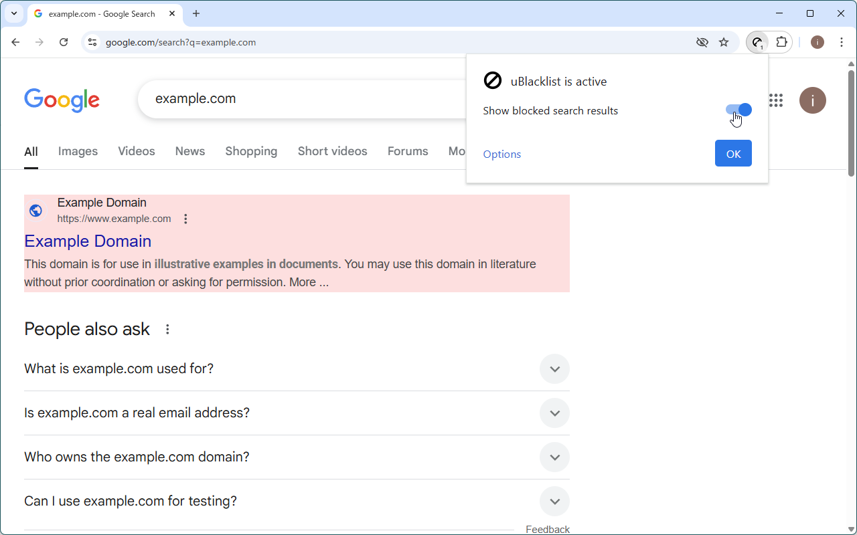Expand "What is example.com used for?"
Screen dimensions: 857x535
click(554, 368)
